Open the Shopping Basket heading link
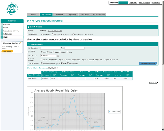Viewport: 164px width, 131px height. [11, 43]
